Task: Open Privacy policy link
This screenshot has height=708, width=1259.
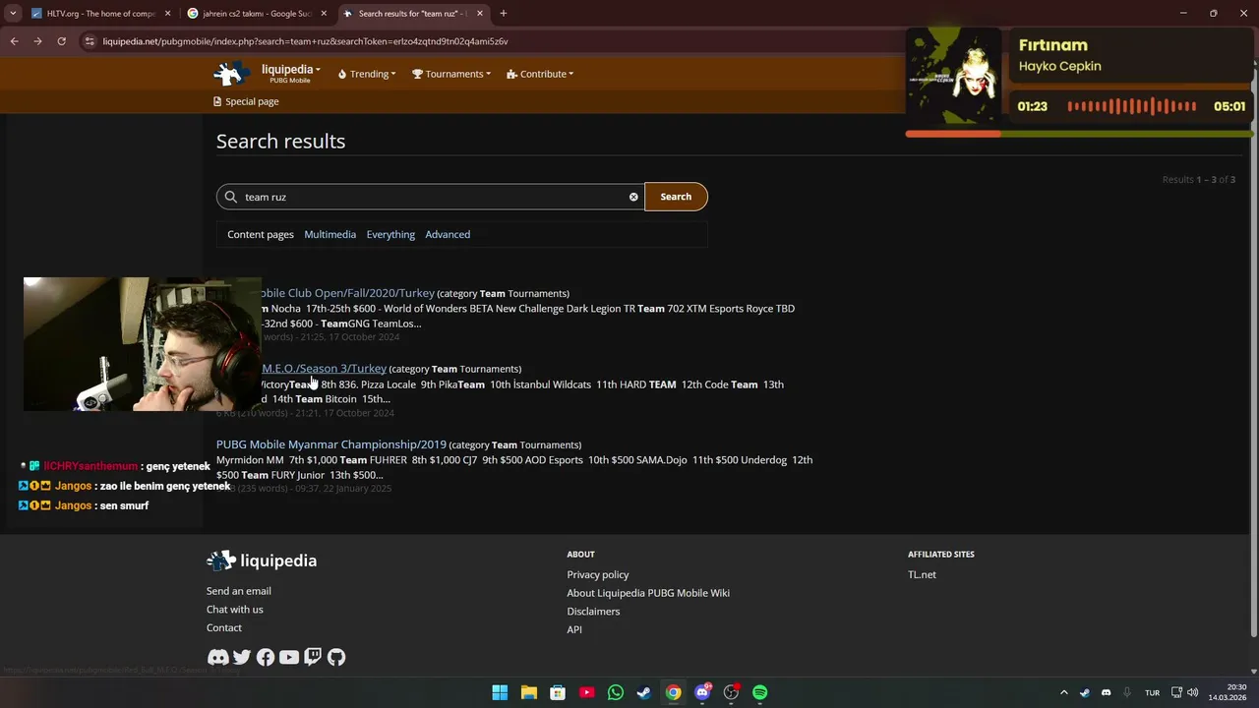Action: [598, 574]
